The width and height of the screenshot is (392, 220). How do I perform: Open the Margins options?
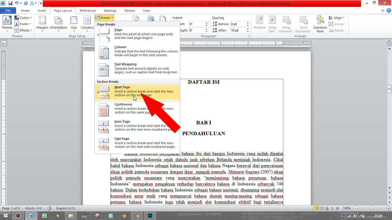point(42,23)
